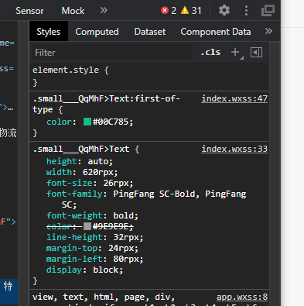Toggle the computed styles sidebar icon

coord(256,53)
